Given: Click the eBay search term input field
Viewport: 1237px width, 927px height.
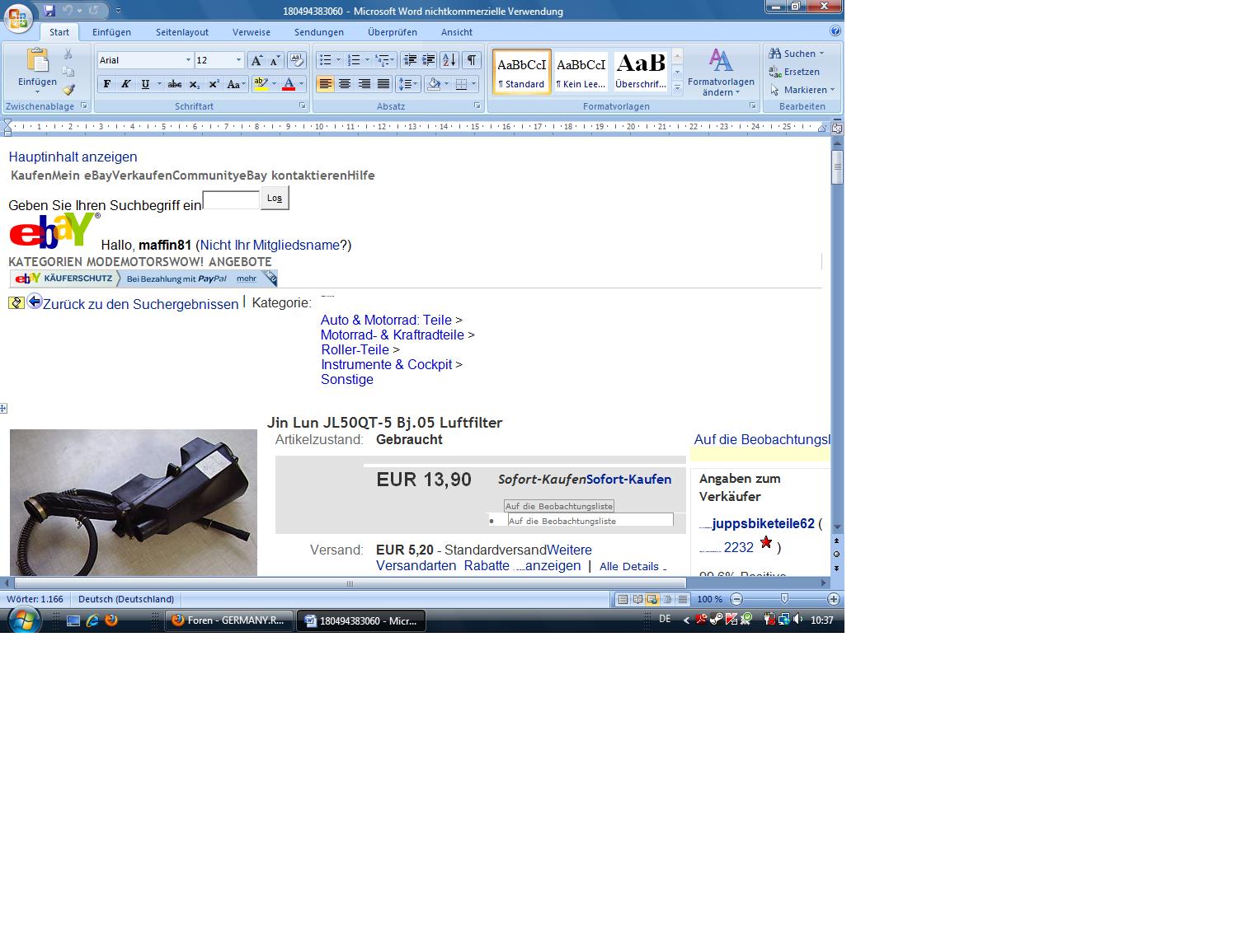Looking at the screenshot, I should (231, 200).
